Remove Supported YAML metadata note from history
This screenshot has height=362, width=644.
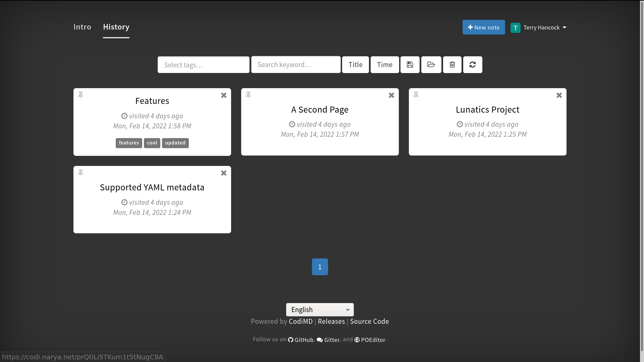tap(224, 173)
